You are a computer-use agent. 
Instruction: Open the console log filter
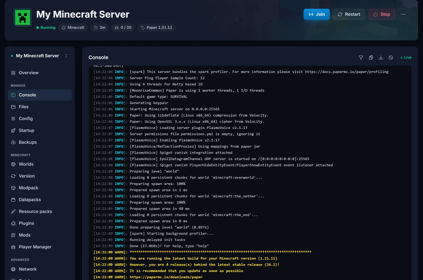pyautogui.click(x=361, y=57)
